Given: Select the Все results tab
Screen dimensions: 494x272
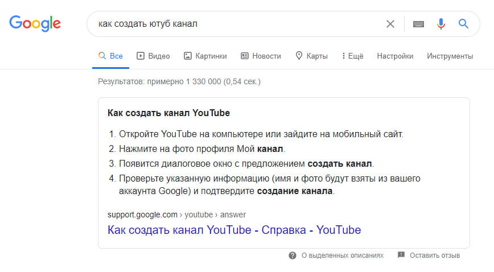Looking at the screenshot, I should click(110, 56).
